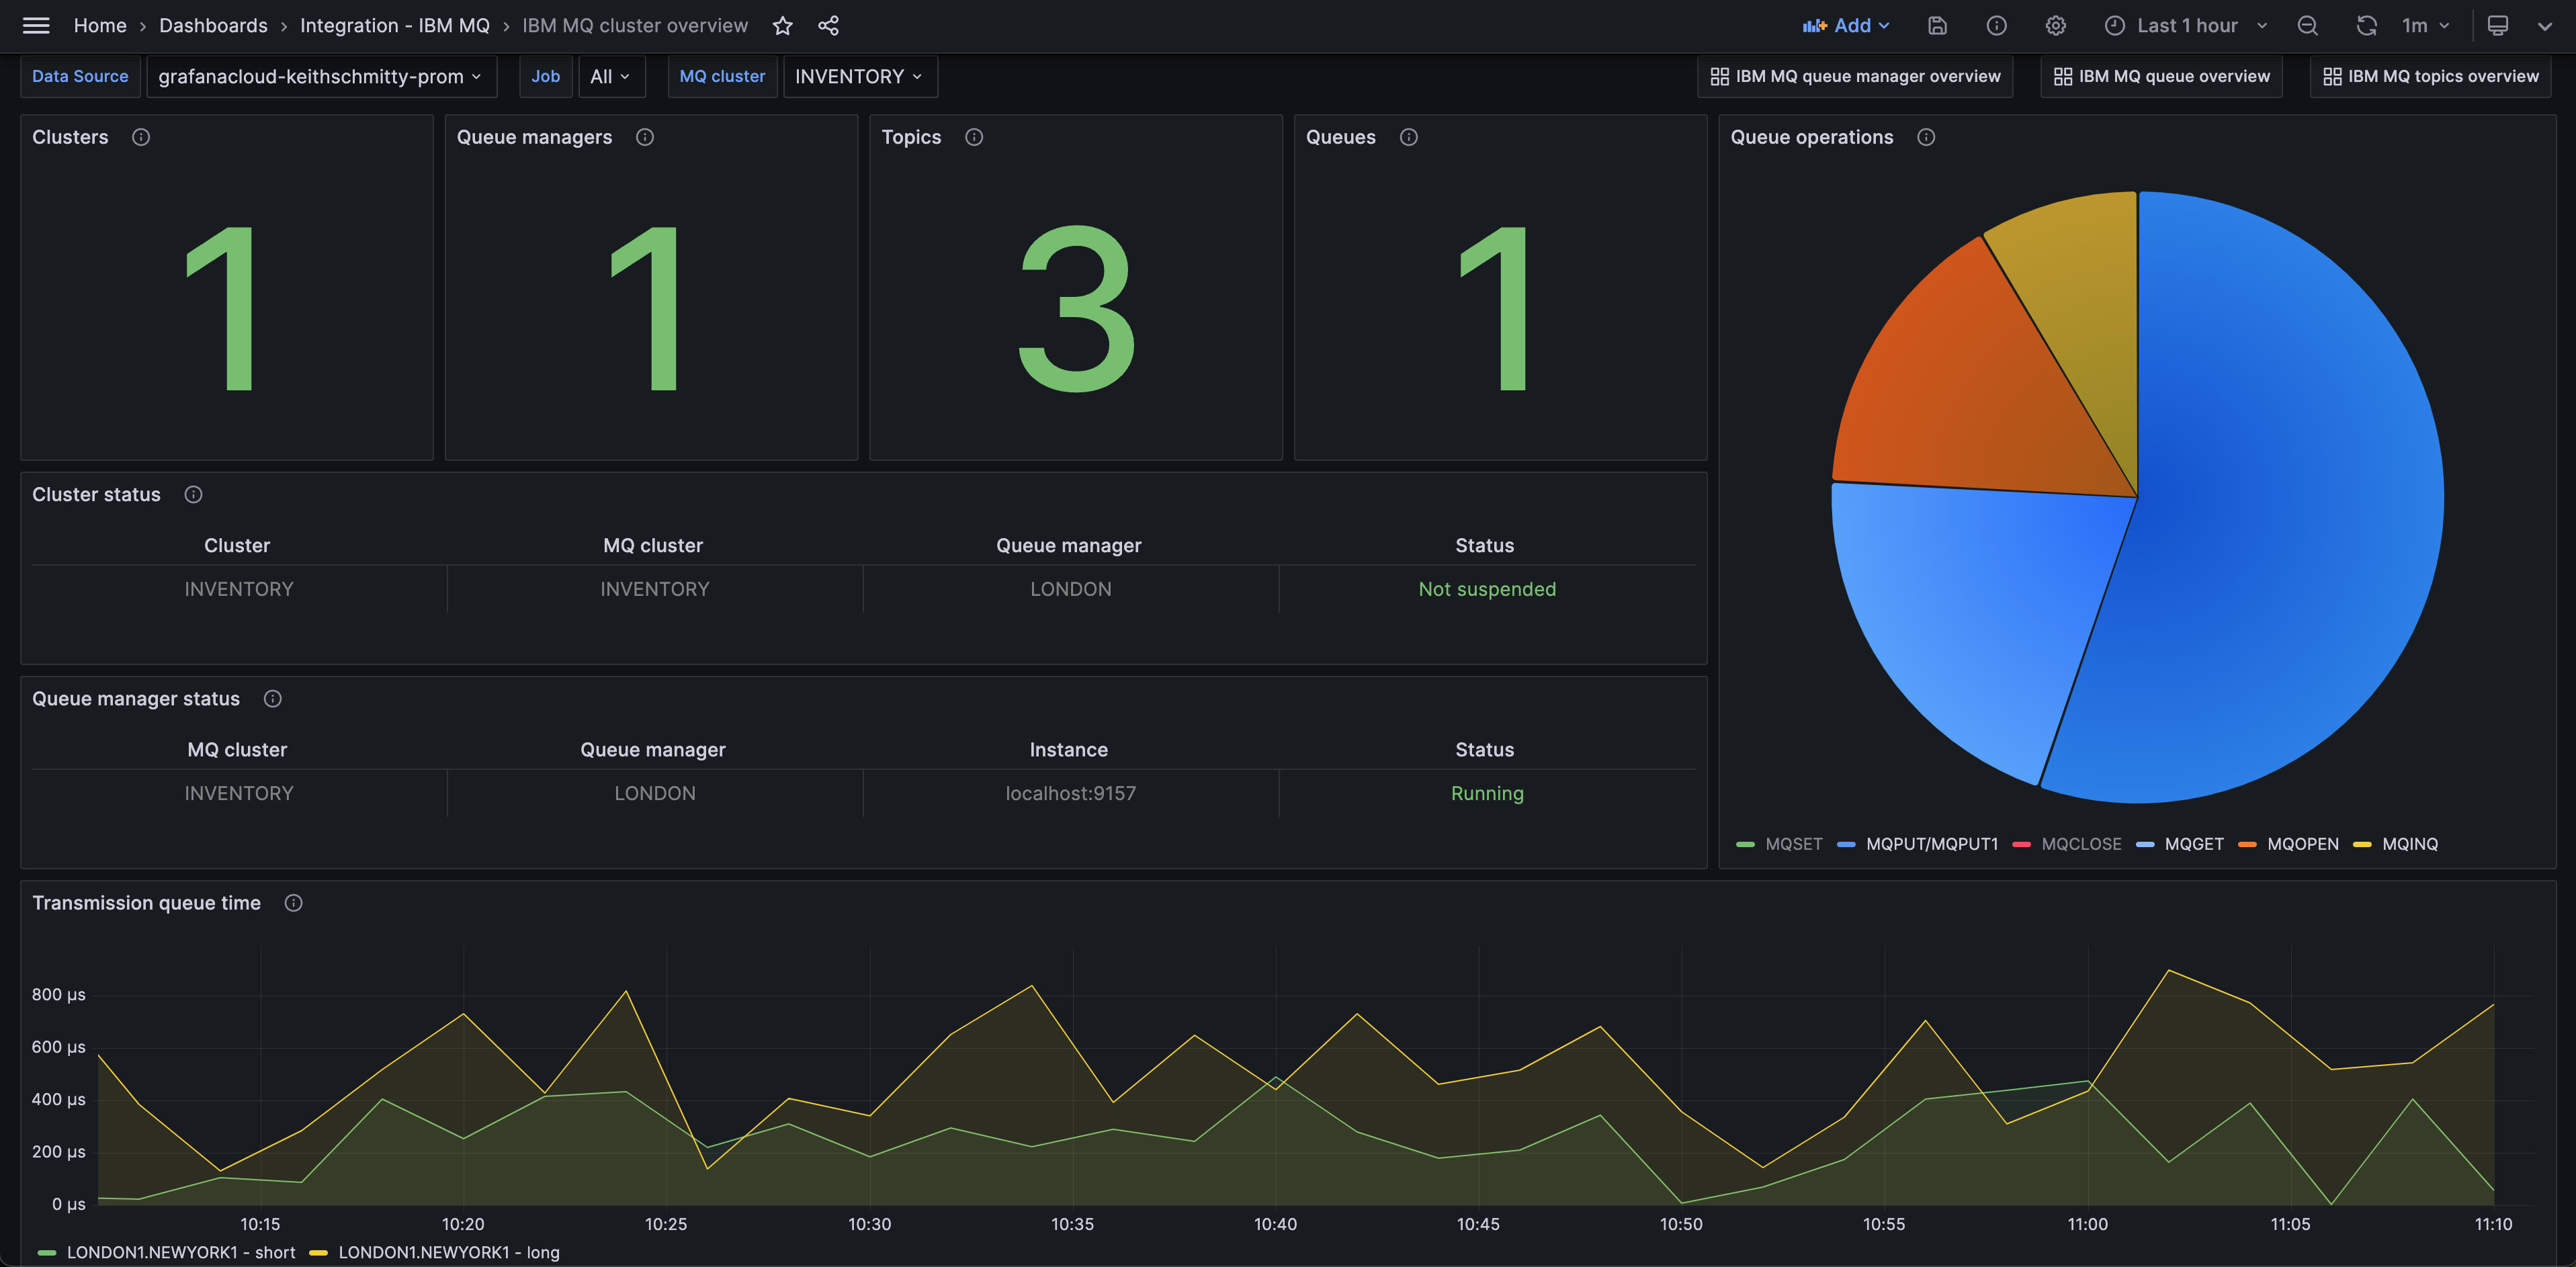The height and width of the screenshot is (1267, 2576).
Task: Open the IBM MQ queue overview dashboard link
Action: tap(2161, 76)
